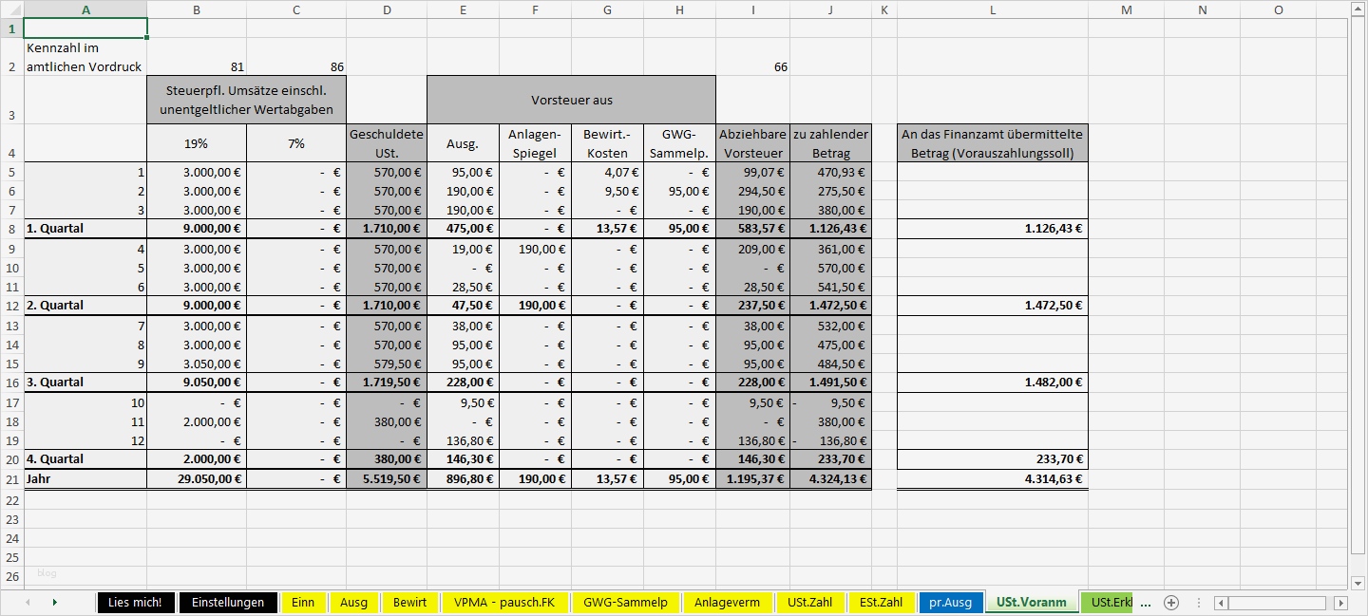Switch to the GWG-Sammelp sheet
The width and height of the screenshot is (1368, 616).
pyautogui.click(x=625, y=602)
